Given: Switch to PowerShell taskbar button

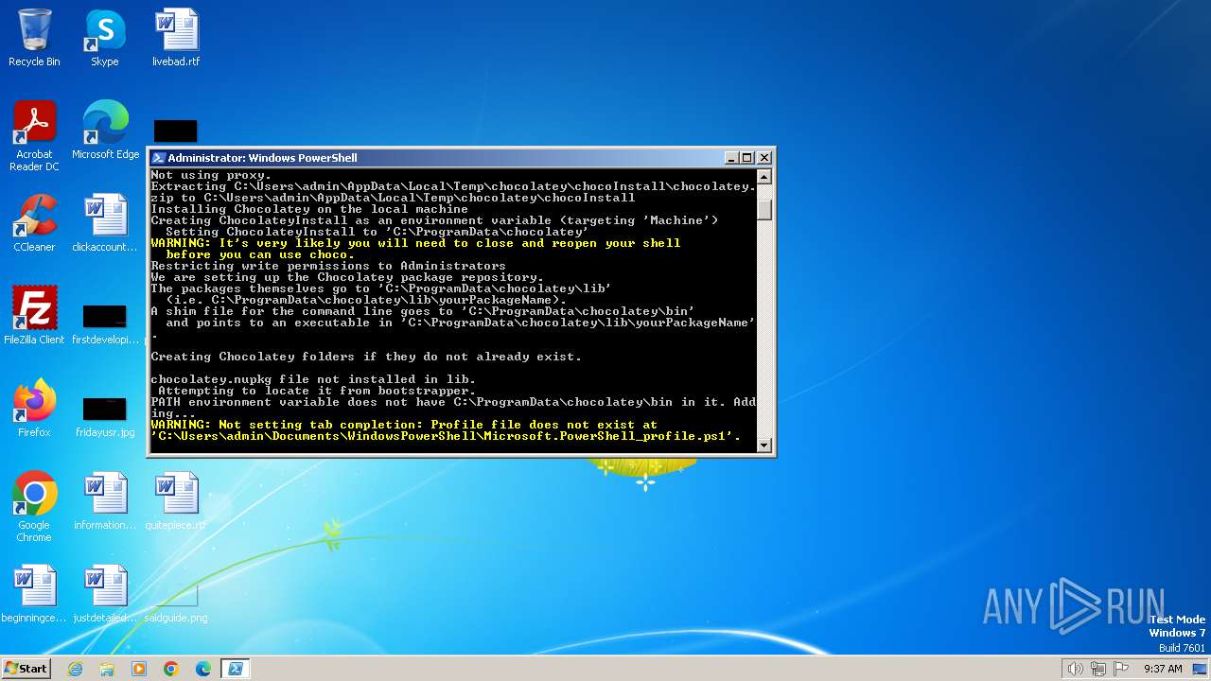Looking at the screenshot, I should click(x=236, y=669).
